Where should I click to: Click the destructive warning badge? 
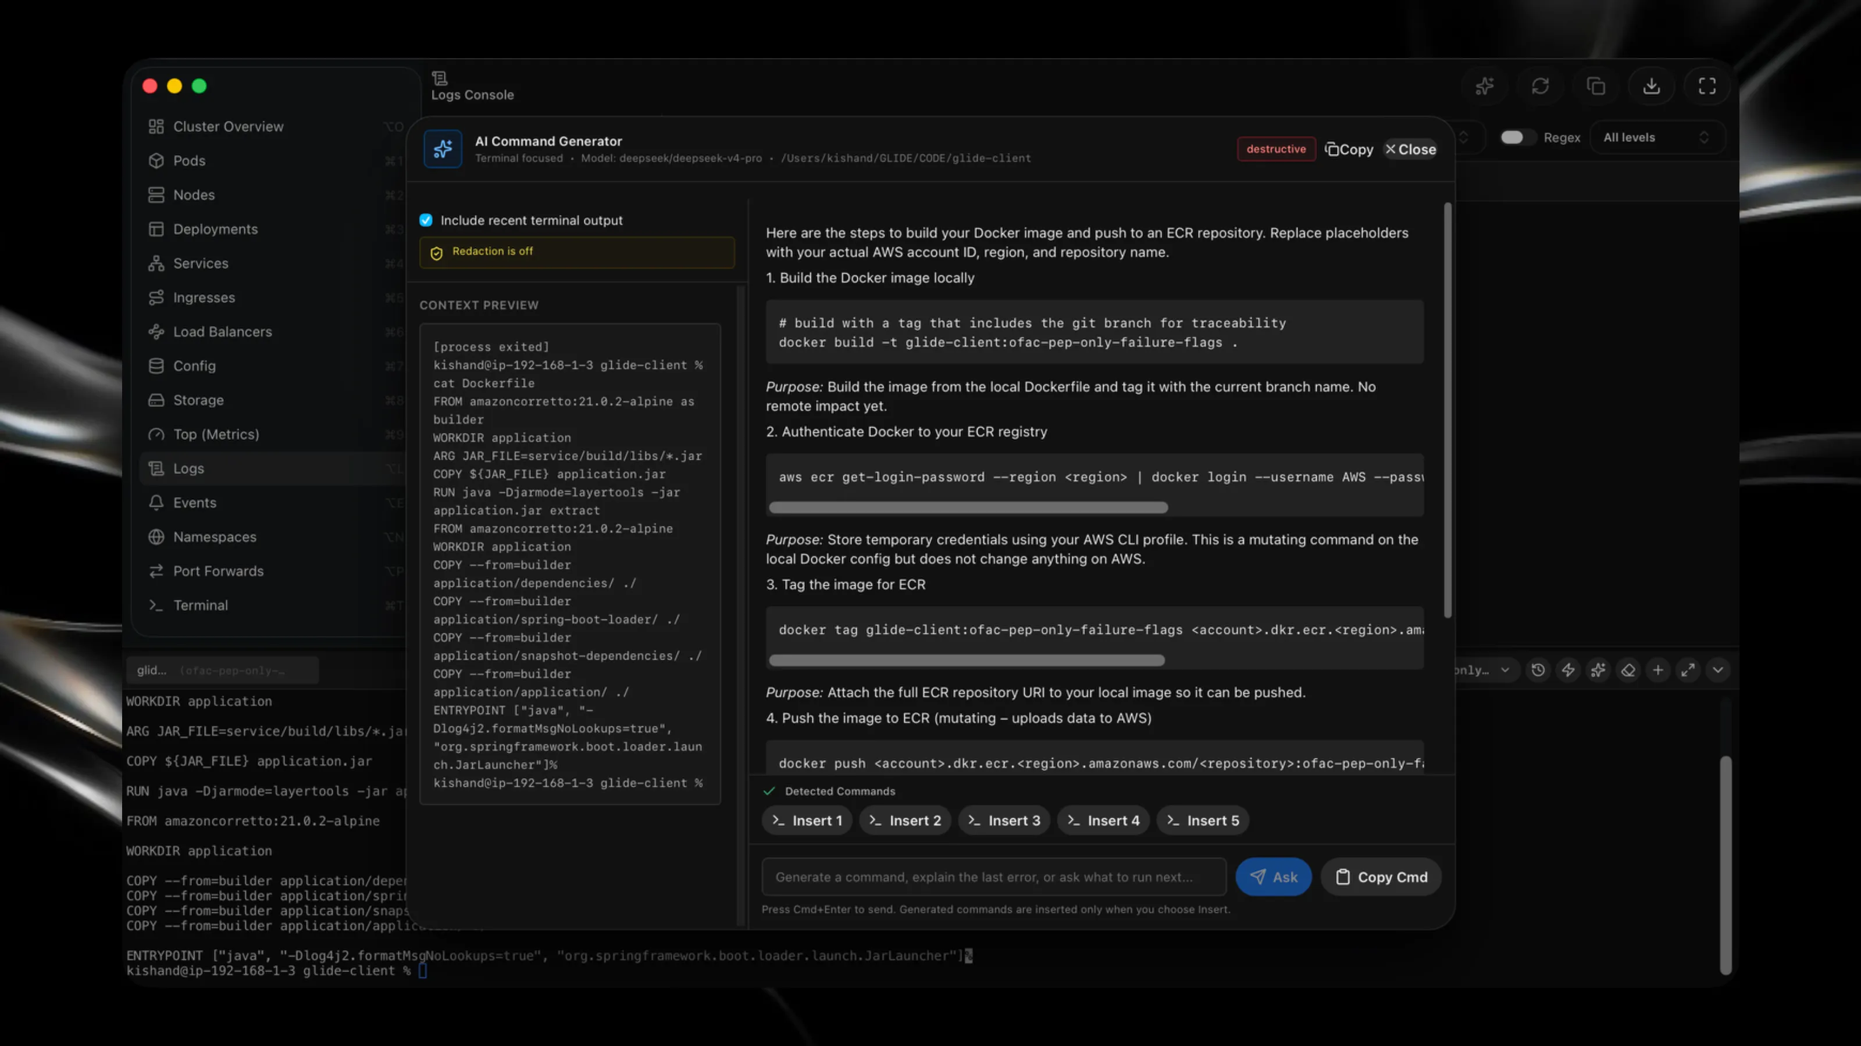1276,149
